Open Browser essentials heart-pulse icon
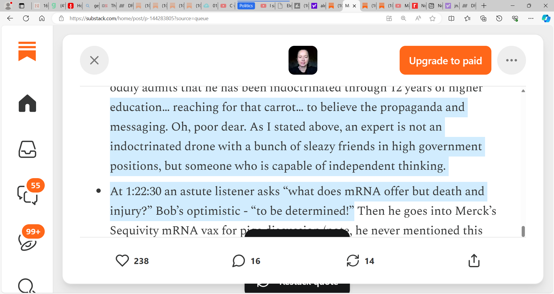The image size is (554, 294). (x=515, y=18)
